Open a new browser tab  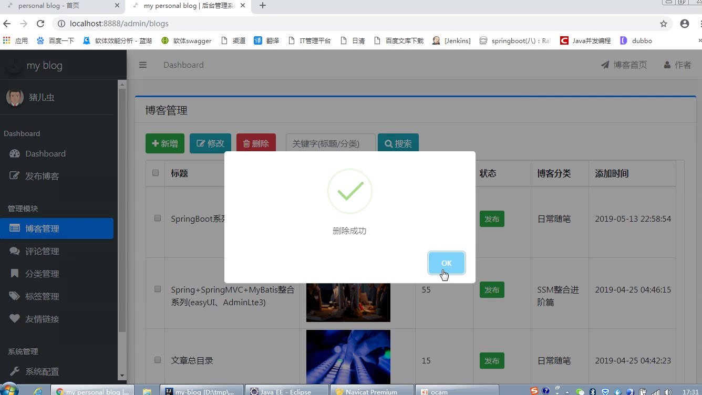tap(263, 6)
